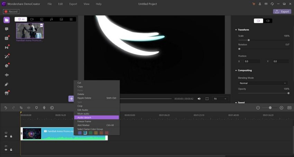Toggle visibility eye of track 01
The image size is (294, 157).
tap(6, 150)
